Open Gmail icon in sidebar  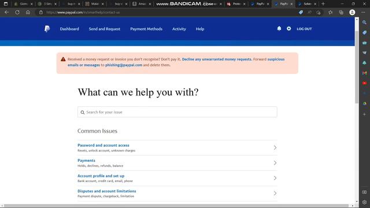coord(365,73)
